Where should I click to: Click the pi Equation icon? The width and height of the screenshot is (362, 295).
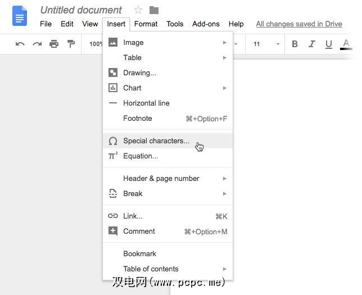click(x=113, y=156)
